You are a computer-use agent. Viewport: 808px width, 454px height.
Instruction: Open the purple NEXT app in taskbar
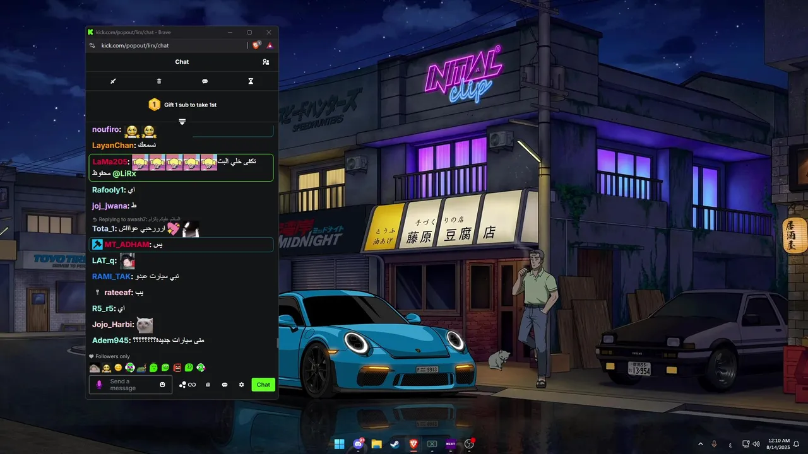point(451,444)
